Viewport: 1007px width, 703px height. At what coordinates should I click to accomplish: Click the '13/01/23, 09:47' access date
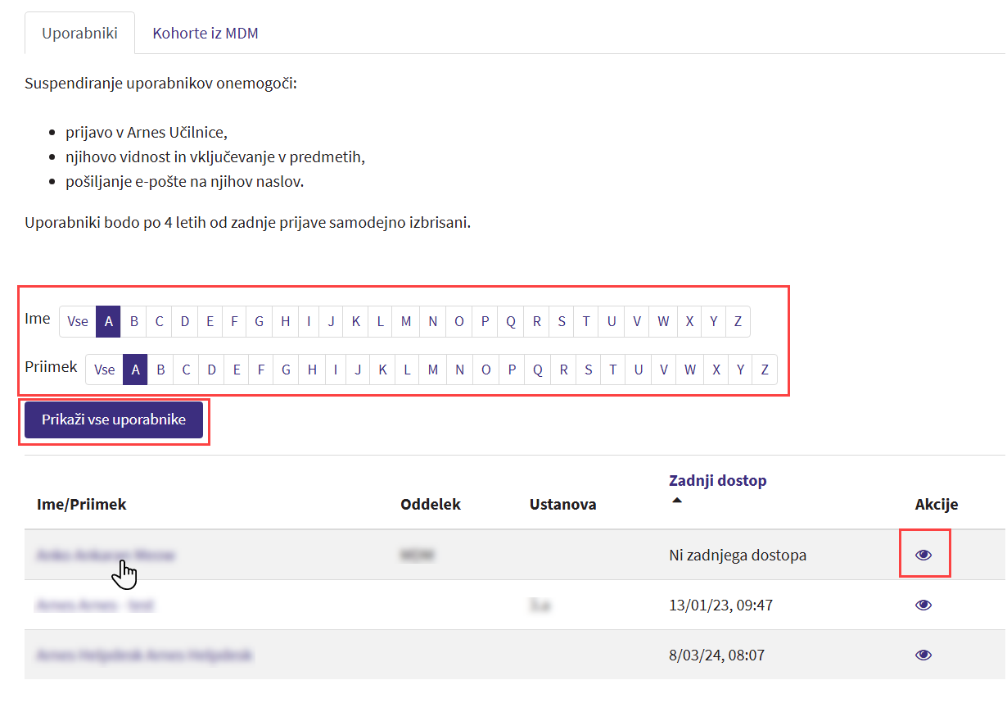pos(720,605)
